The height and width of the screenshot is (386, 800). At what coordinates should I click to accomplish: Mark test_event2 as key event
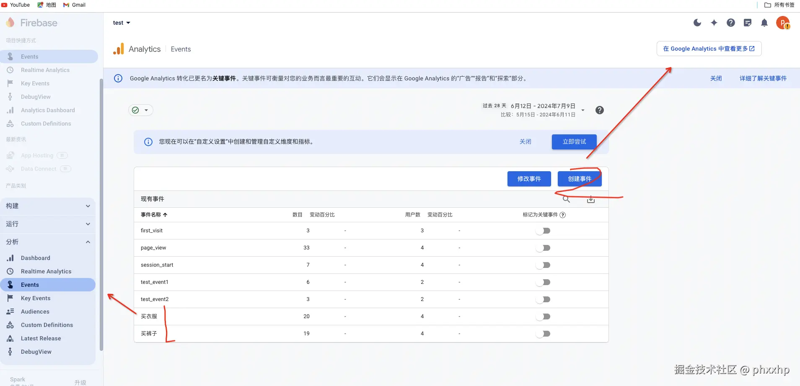[543, 299]
